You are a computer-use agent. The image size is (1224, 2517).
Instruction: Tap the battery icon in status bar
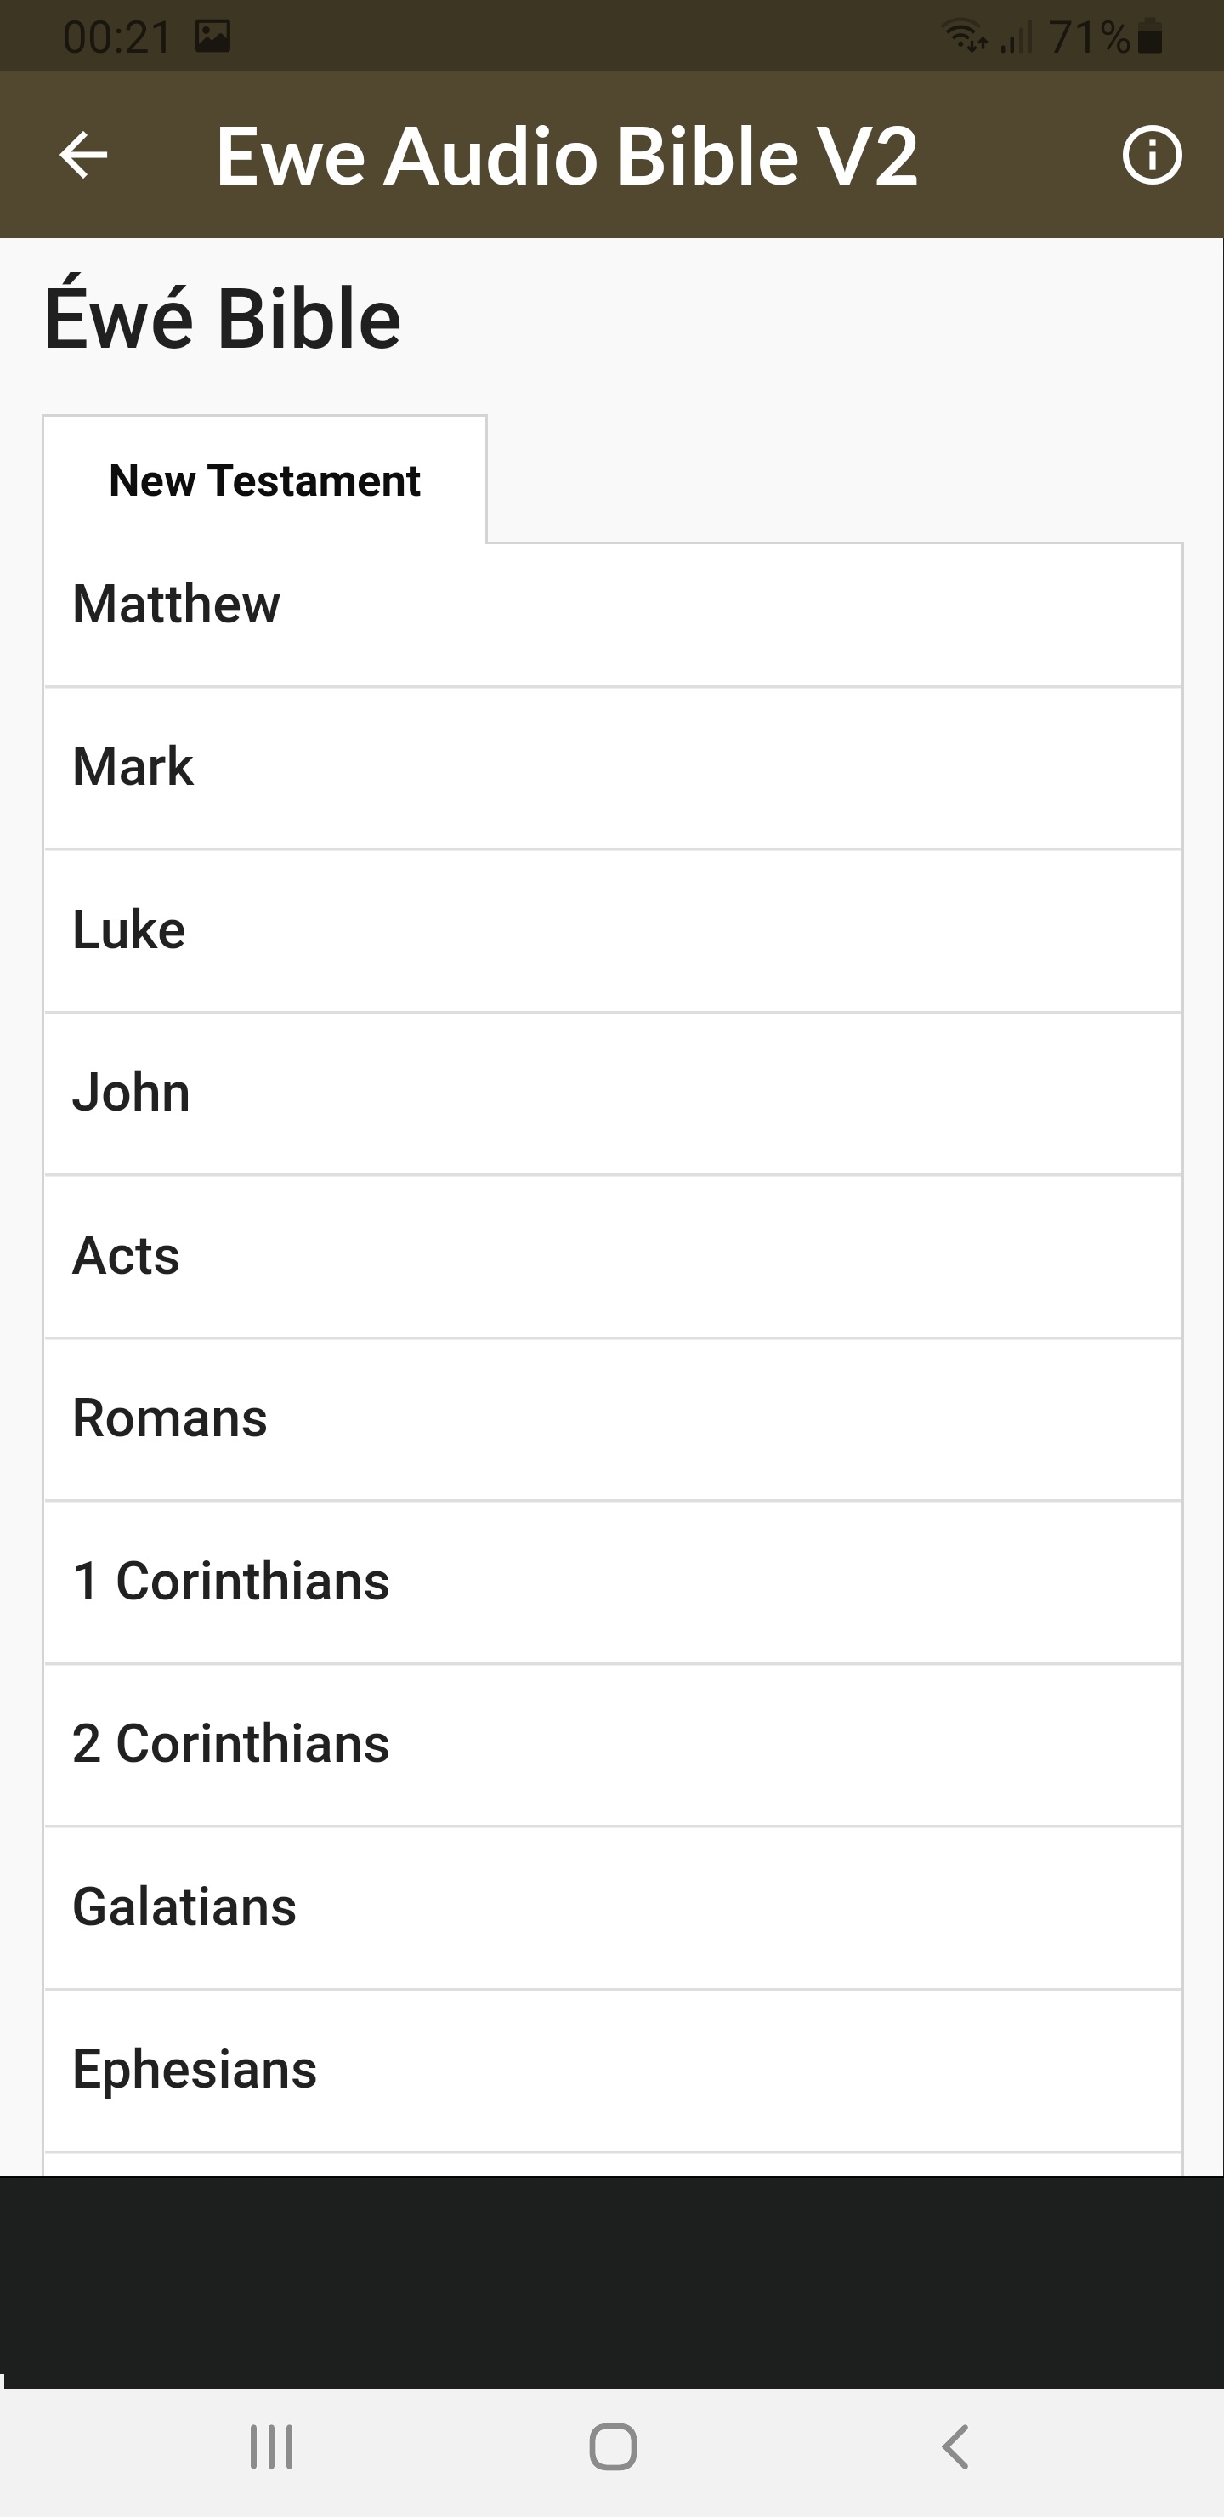[x=1151, y=37]
